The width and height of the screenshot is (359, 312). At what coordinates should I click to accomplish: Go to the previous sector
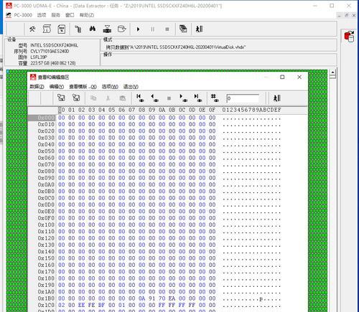tap(154, 98)
